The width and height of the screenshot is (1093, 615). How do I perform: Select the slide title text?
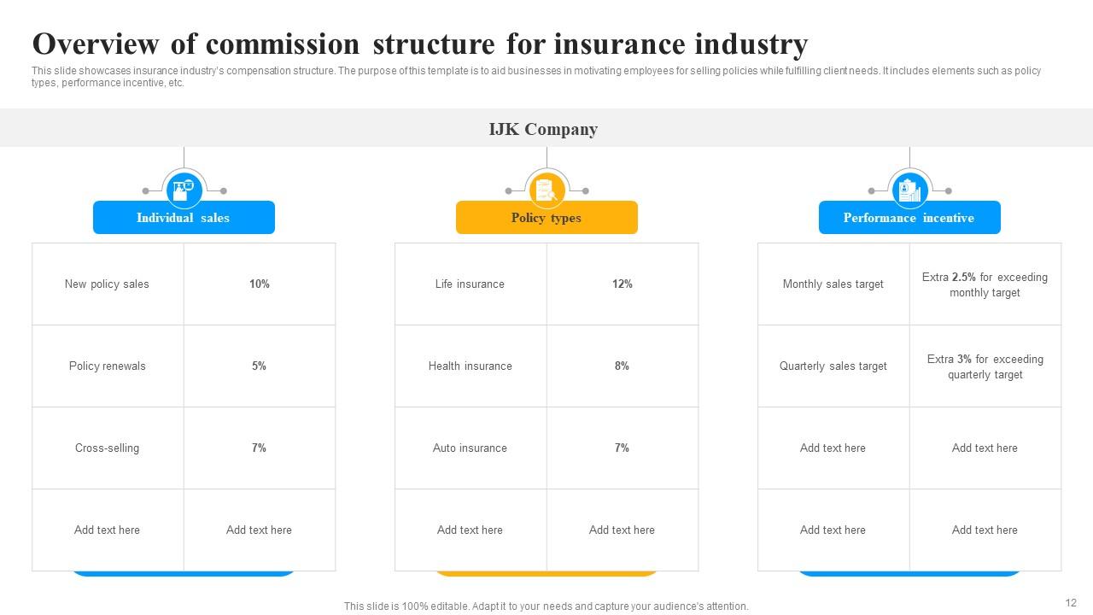(419, 44)
